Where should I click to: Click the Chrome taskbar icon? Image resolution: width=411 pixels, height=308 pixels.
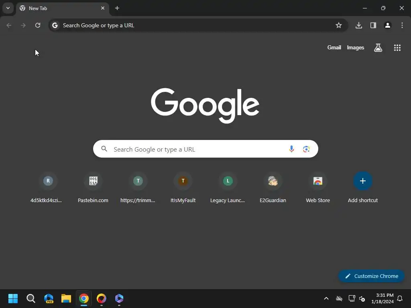[x=84, y=298]
